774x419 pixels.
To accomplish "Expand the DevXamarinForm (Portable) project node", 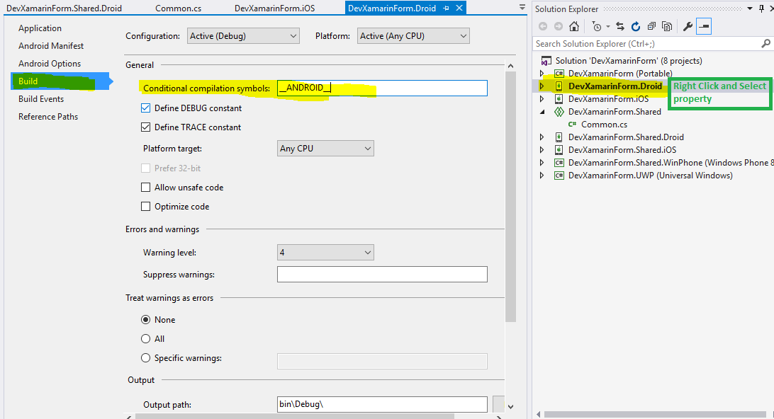I will tap(542, 74).
